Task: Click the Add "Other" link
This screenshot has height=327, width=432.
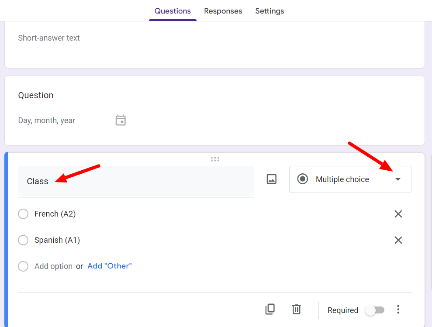Action: [x=109, y=266]
